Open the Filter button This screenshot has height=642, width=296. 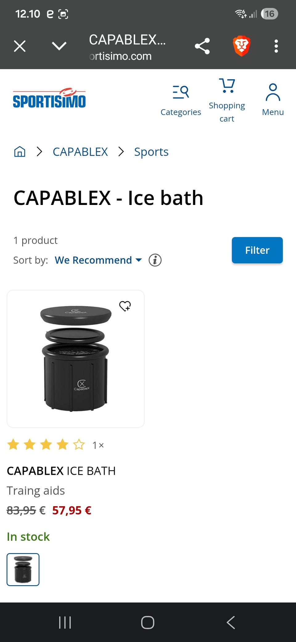pos(257,250)
